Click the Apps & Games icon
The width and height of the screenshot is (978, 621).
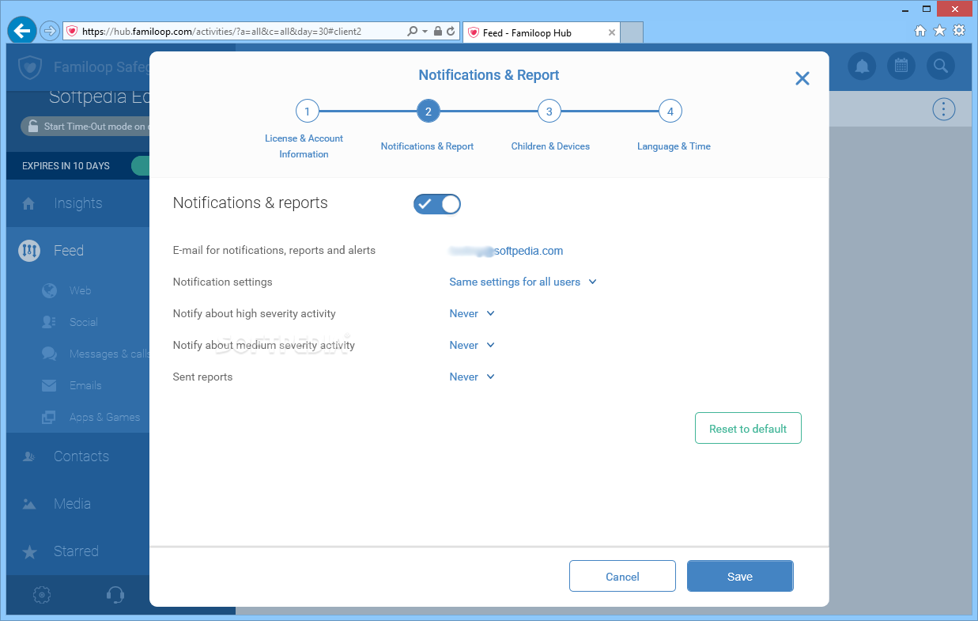point(49,417)
